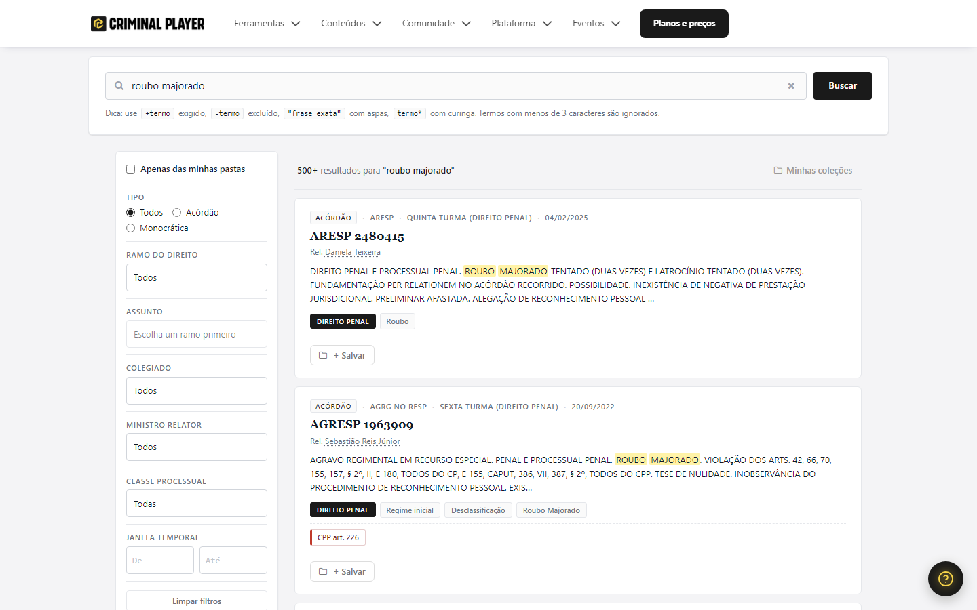Open the Ministro Relator dropdown
This screenshot has height=610, width=977.
(x=197, y=447)
